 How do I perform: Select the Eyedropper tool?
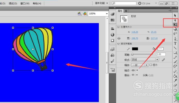(x=175, y=80)
